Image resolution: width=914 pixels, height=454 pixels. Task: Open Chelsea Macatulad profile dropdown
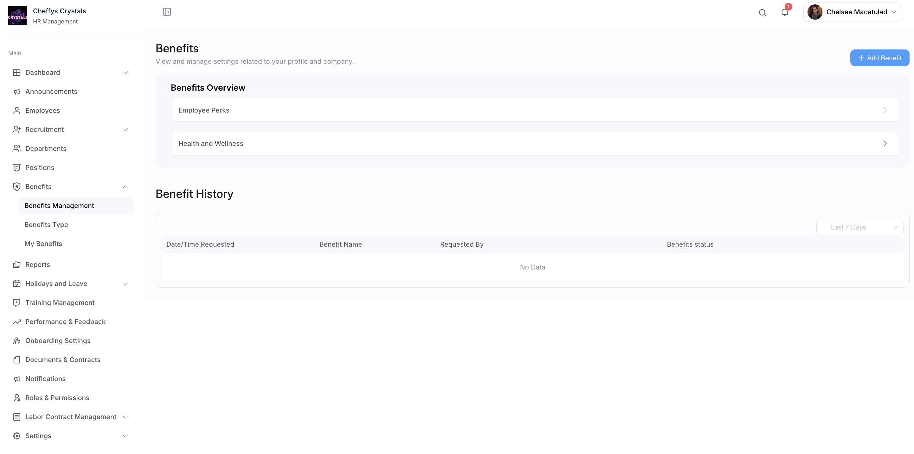pyautogui.click(x=852, y=12)
